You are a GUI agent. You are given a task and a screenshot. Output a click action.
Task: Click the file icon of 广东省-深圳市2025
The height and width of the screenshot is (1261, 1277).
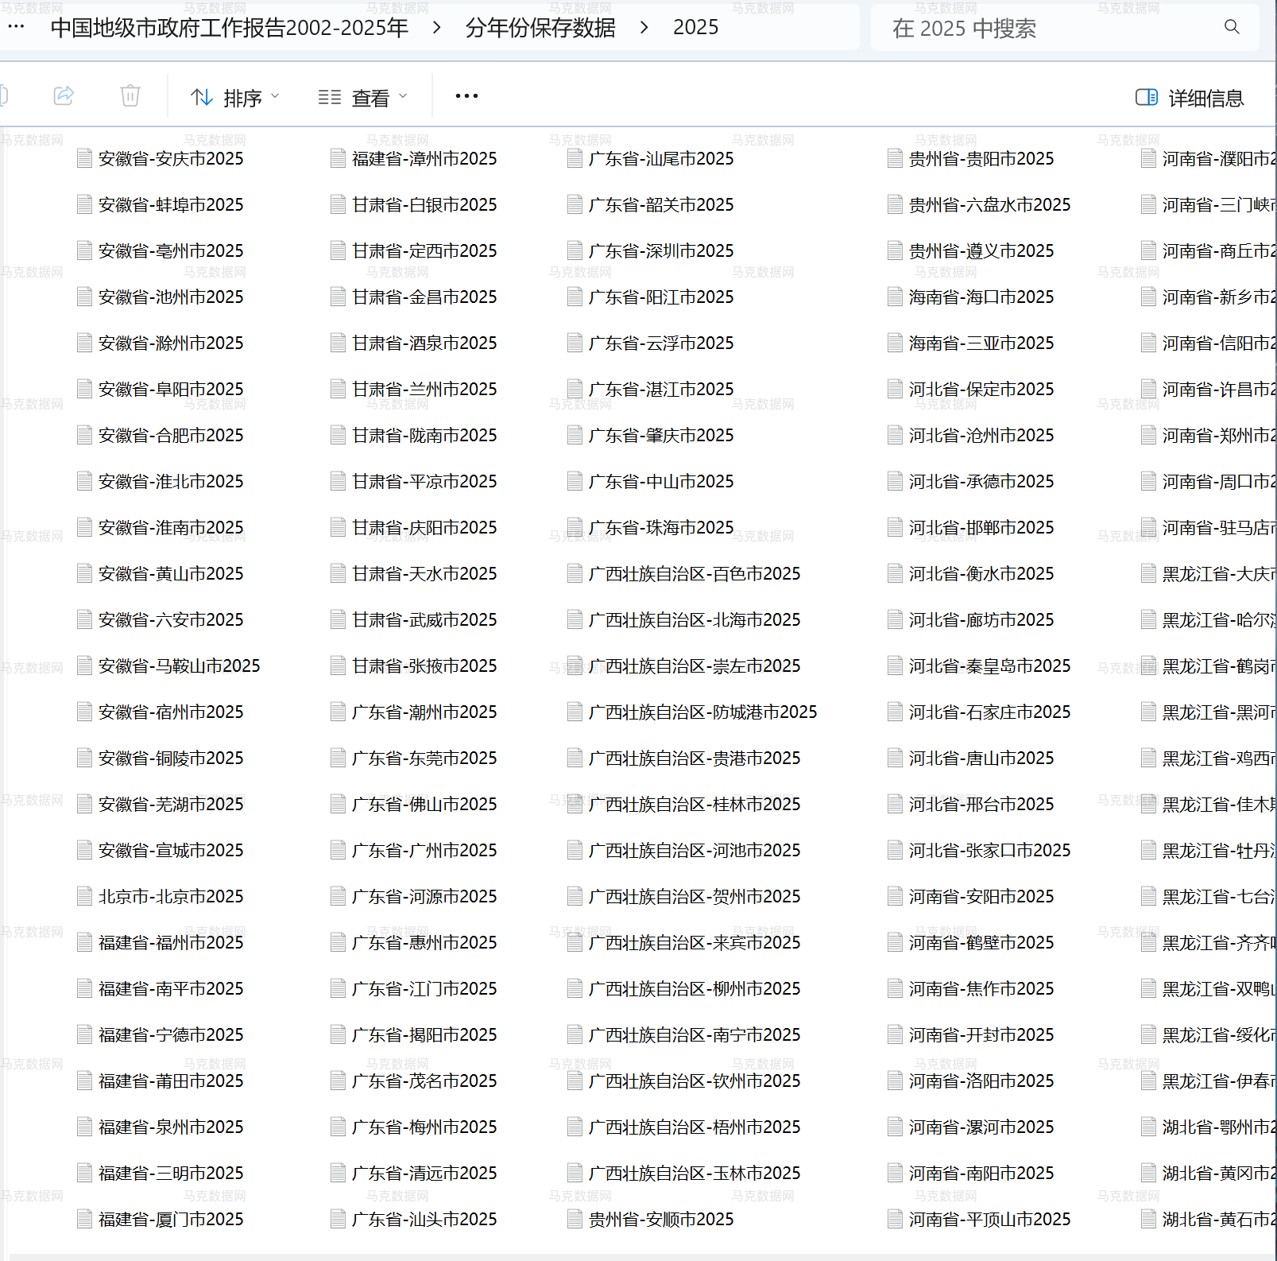[575, 250]
